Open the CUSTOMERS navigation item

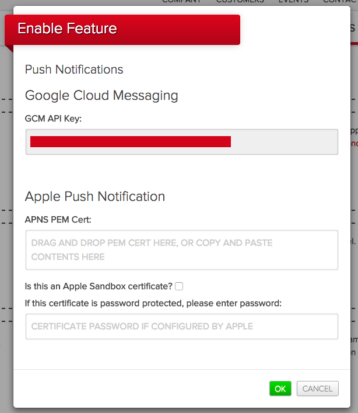point(240,1)
